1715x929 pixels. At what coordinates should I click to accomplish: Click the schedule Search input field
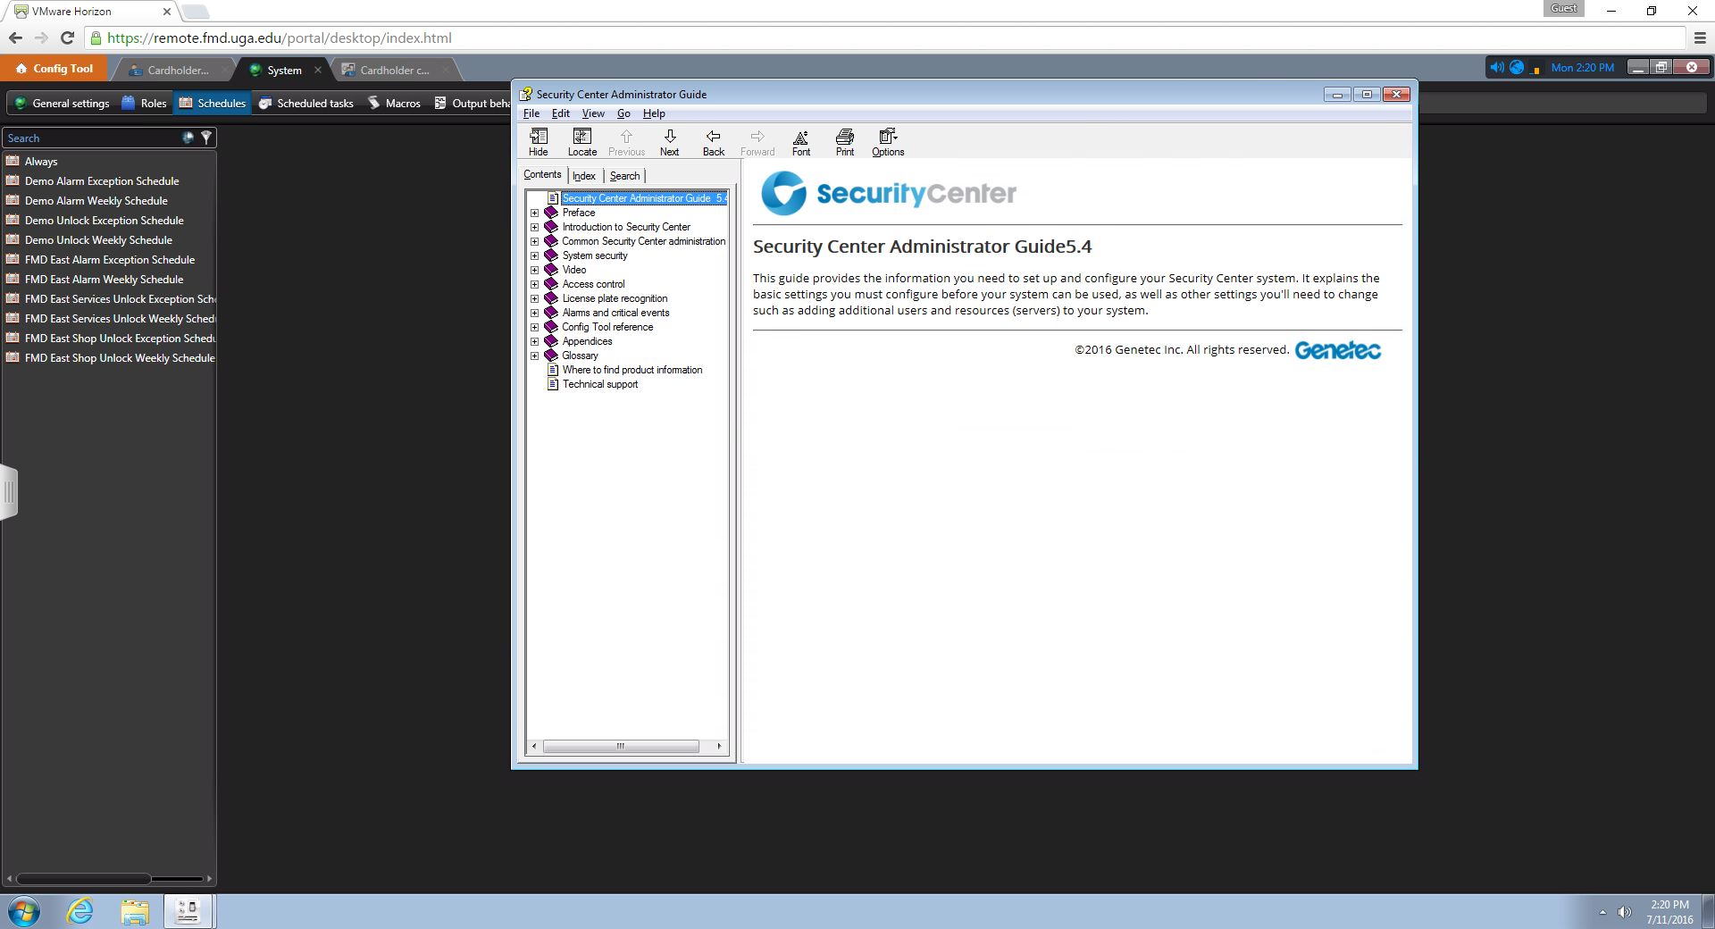coord(89,138)
